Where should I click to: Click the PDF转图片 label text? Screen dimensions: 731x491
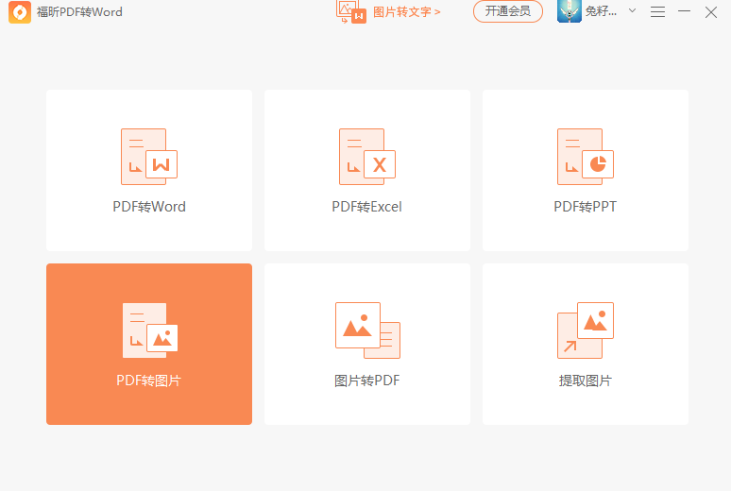pos(148,381)
